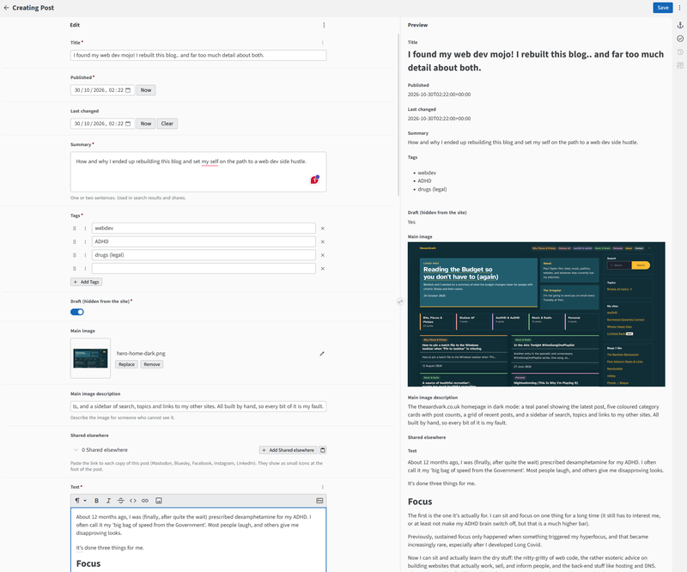The width and height of the screenshot is (687, 572).
Task: Open the calendar picker in Last changed field
Action: pyautogui.click(x=128, y=124)
